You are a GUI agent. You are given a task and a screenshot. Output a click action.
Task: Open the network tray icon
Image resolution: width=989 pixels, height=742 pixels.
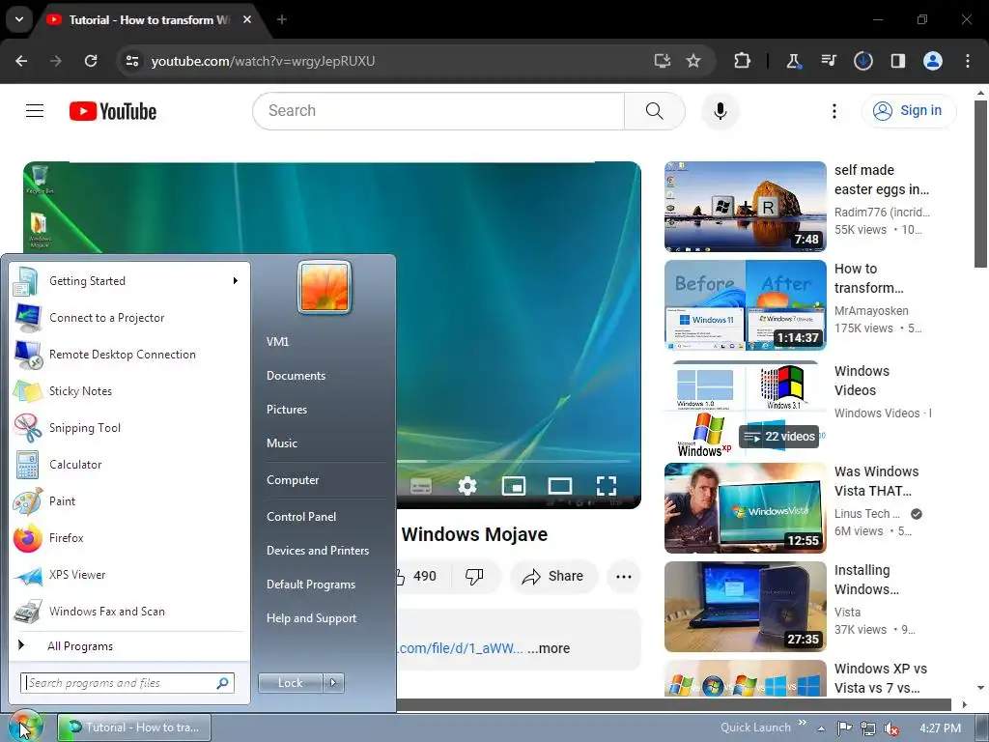[868, 728]
